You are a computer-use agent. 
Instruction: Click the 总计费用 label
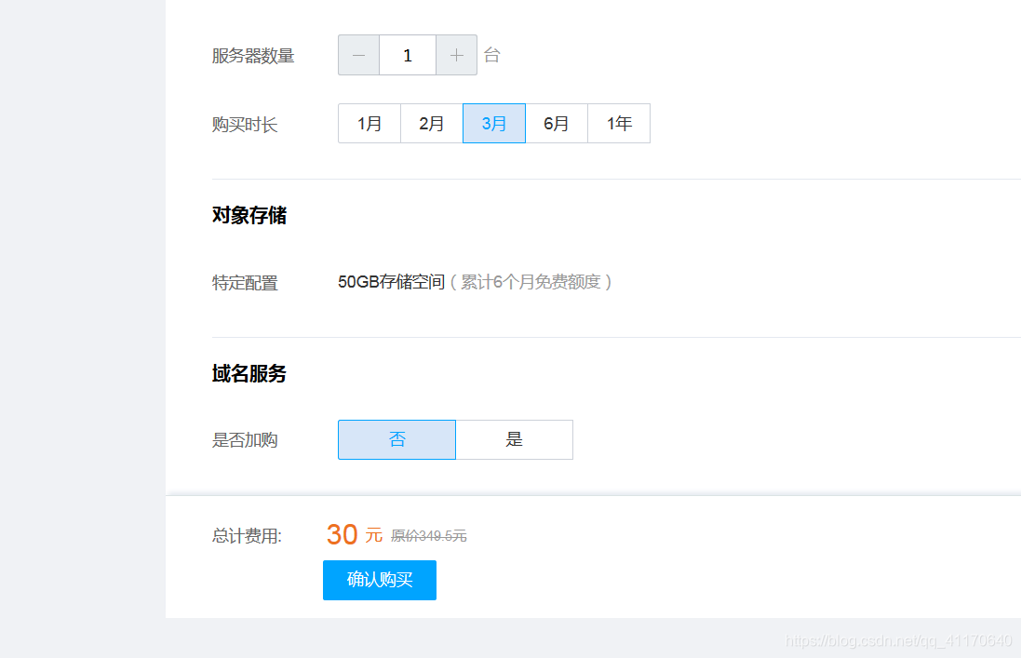pyautogui.click(x=247, y=536)
